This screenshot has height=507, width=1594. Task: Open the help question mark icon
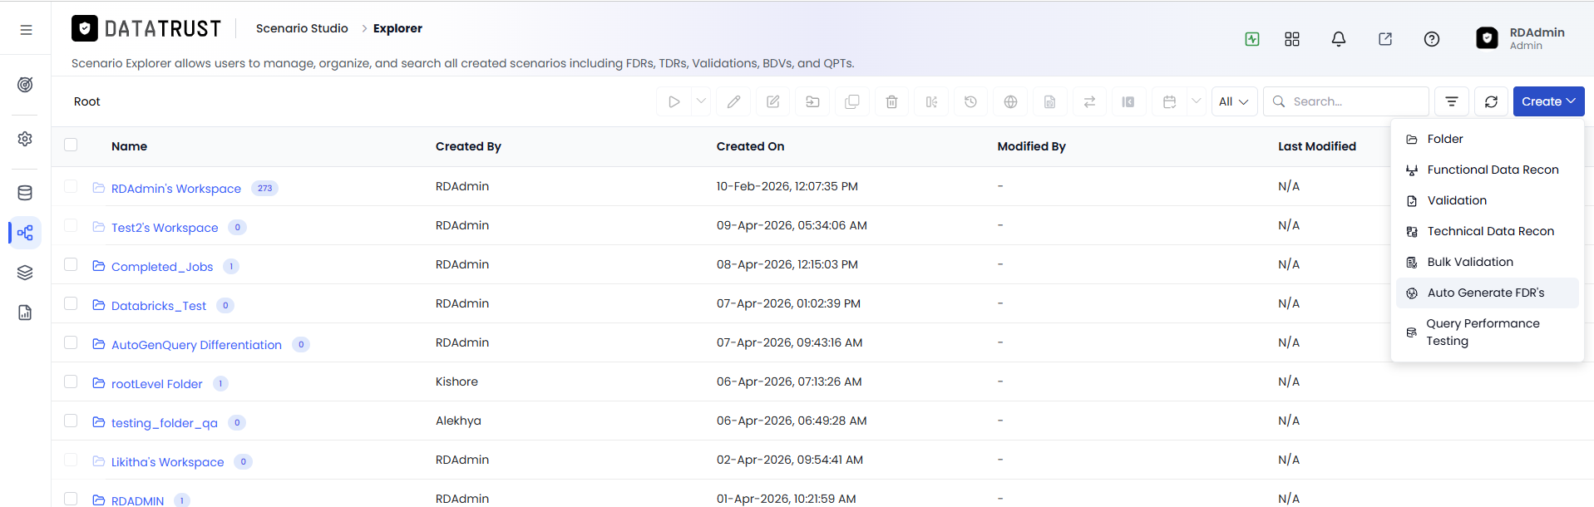coord(1432,39)
